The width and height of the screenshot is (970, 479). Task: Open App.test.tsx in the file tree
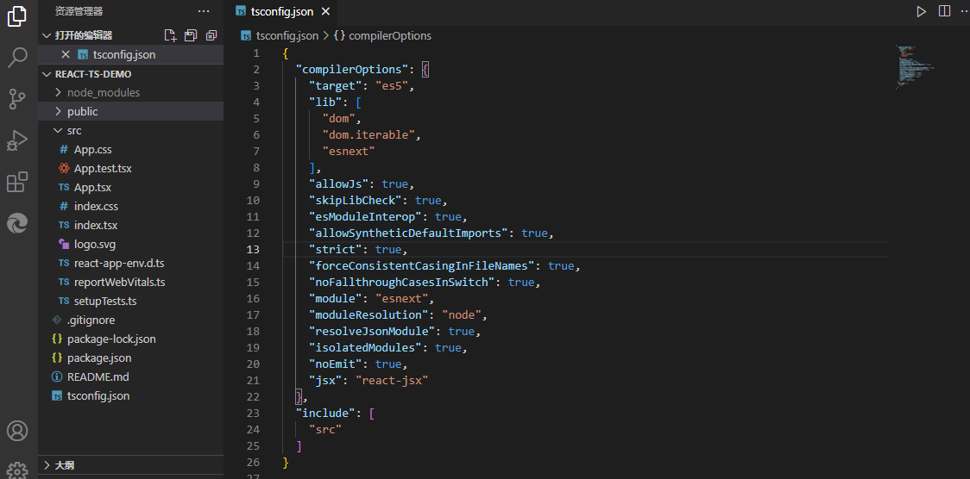click(103, 168)
